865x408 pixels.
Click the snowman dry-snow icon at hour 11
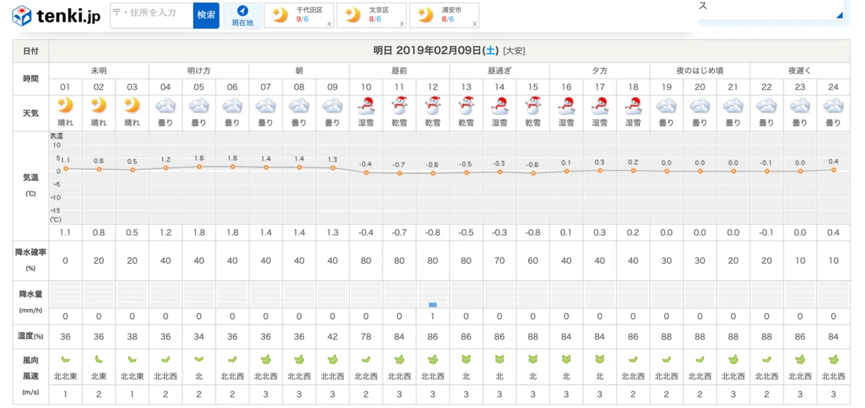[399, 105]
